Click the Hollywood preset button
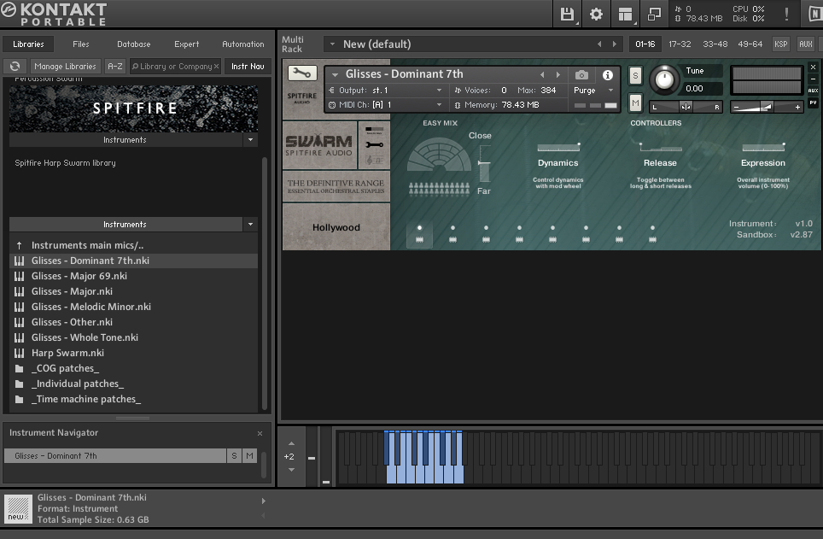 click(336, 227)
